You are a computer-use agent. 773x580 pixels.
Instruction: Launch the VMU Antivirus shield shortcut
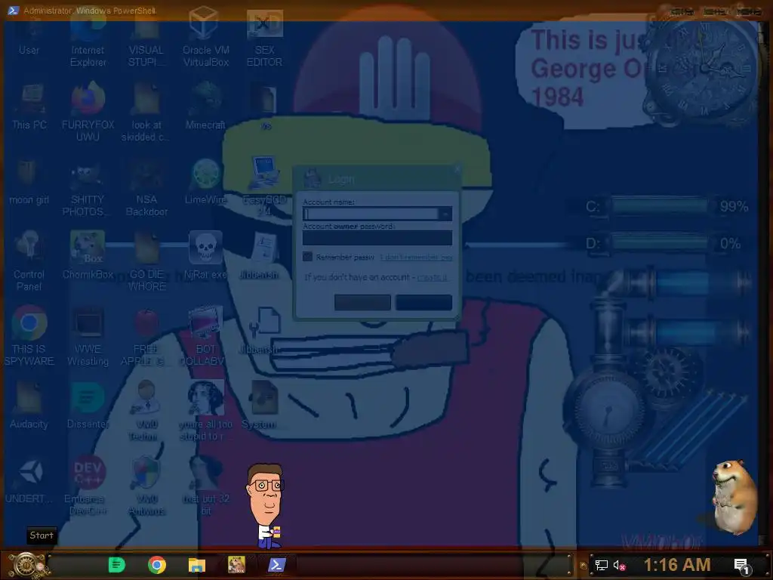pos(146,486)
